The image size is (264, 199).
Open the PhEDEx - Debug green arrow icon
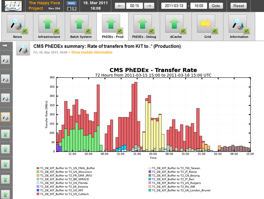point(143,23)
